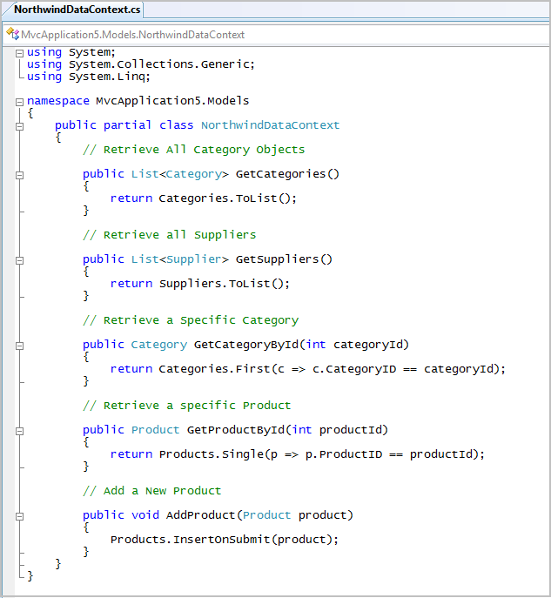
Task: Click 'Categories.First' in the return statement
Action: (x=214, y=369)
